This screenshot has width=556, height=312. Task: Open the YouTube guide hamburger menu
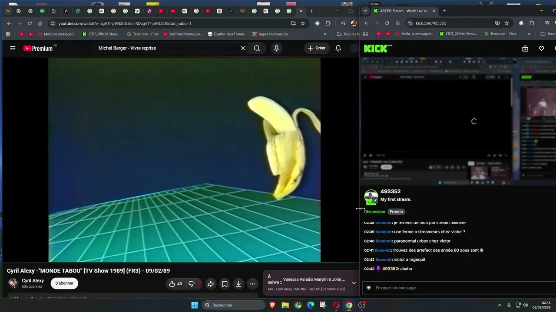(13, 48)
